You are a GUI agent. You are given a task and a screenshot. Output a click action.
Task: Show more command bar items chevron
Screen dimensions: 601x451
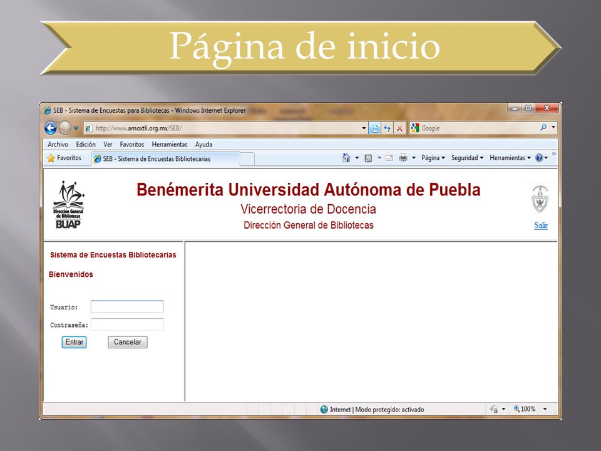tap(554, 154)
